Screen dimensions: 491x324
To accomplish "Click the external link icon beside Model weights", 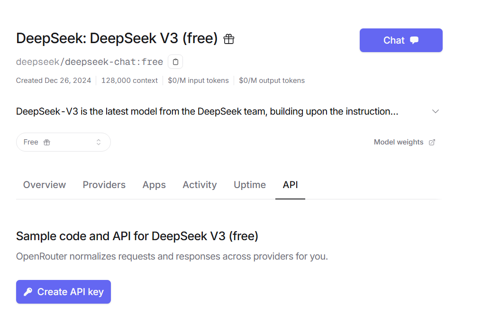I will click(x=432, y=142).
